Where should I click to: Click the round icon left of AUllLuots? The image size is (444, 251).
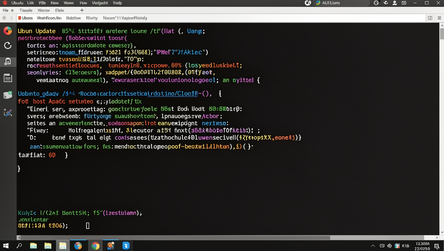(x=308, y=3)
